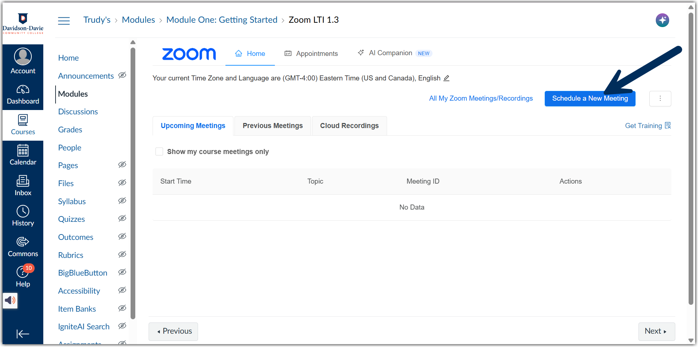The height and width of the screenshot is (347, 698).
Task: Open course Home navigation link
Action: point(68,58)
